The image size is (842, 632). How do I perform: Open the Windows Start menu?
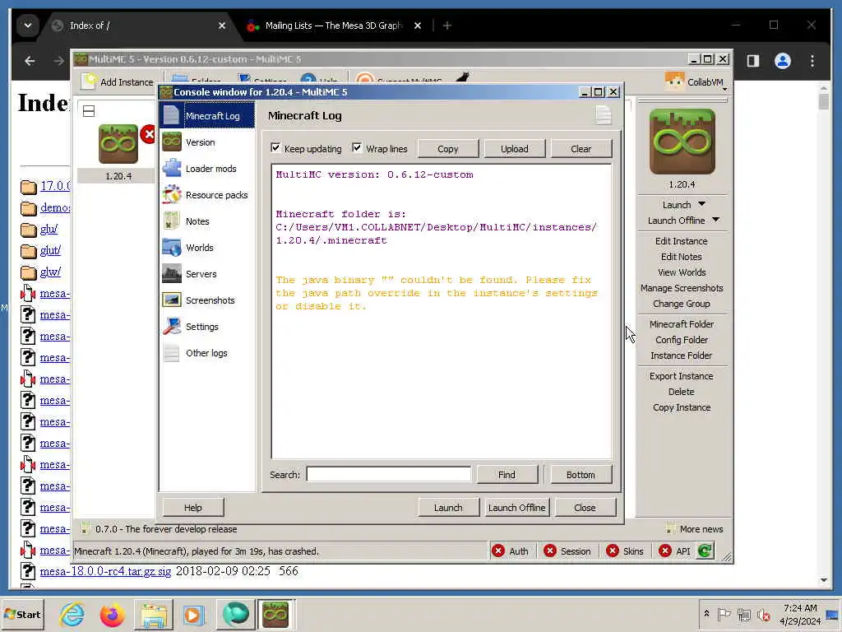click(x=22, y=615)
